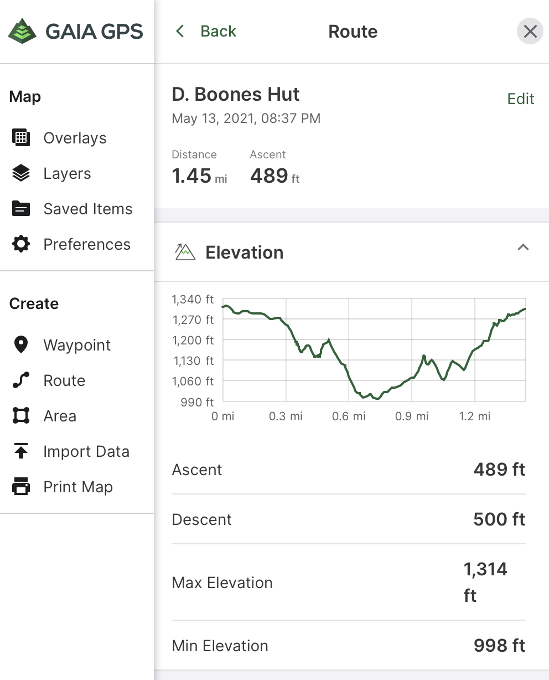Click the back chevron arrow
The width and height of the screenshot is (549, 680).
pyautogui.click(x=180, y=31)
